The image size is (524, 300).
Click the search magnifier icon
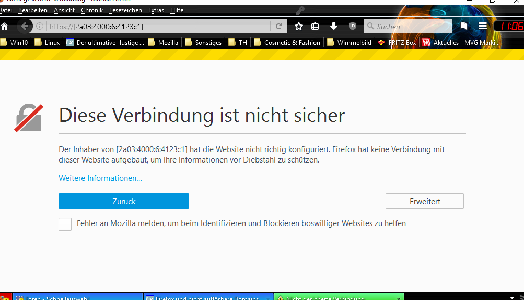pos(370,26)
